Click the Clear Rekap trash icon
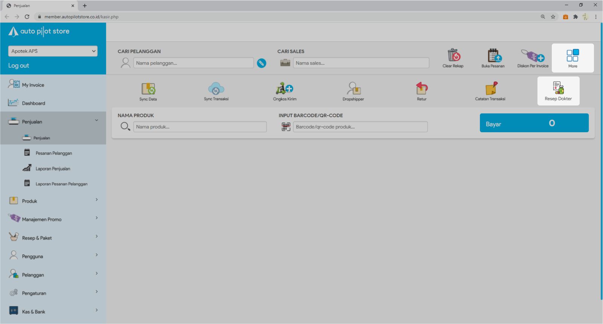Viewport: 603px width, 324px height. 453,56
